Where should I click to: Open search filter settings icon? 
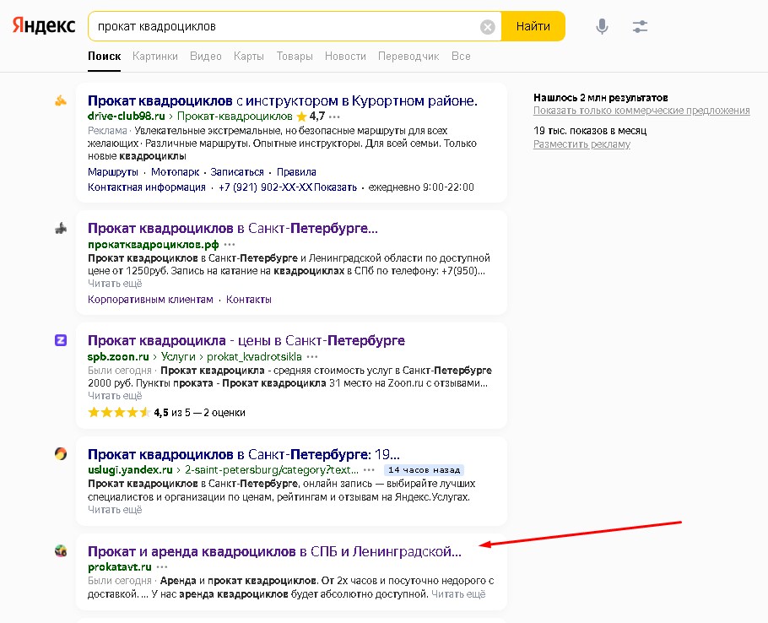[640, 26]
